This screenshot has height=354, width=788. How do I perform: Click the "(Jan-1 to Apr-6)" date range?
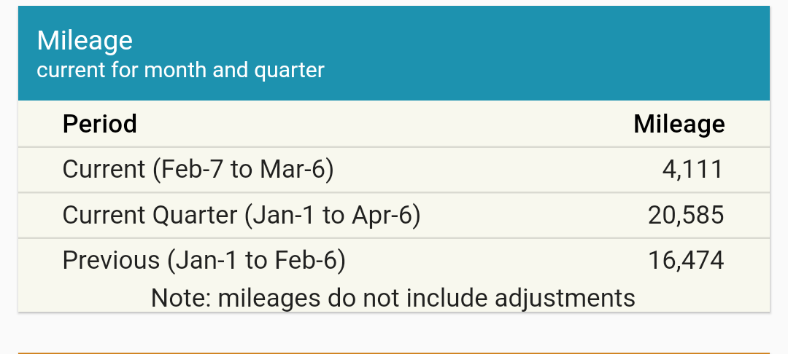click(333, 216)
